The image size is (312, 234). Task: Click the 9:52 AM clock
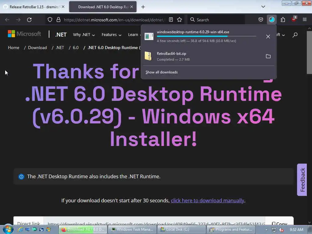[296, 230]
